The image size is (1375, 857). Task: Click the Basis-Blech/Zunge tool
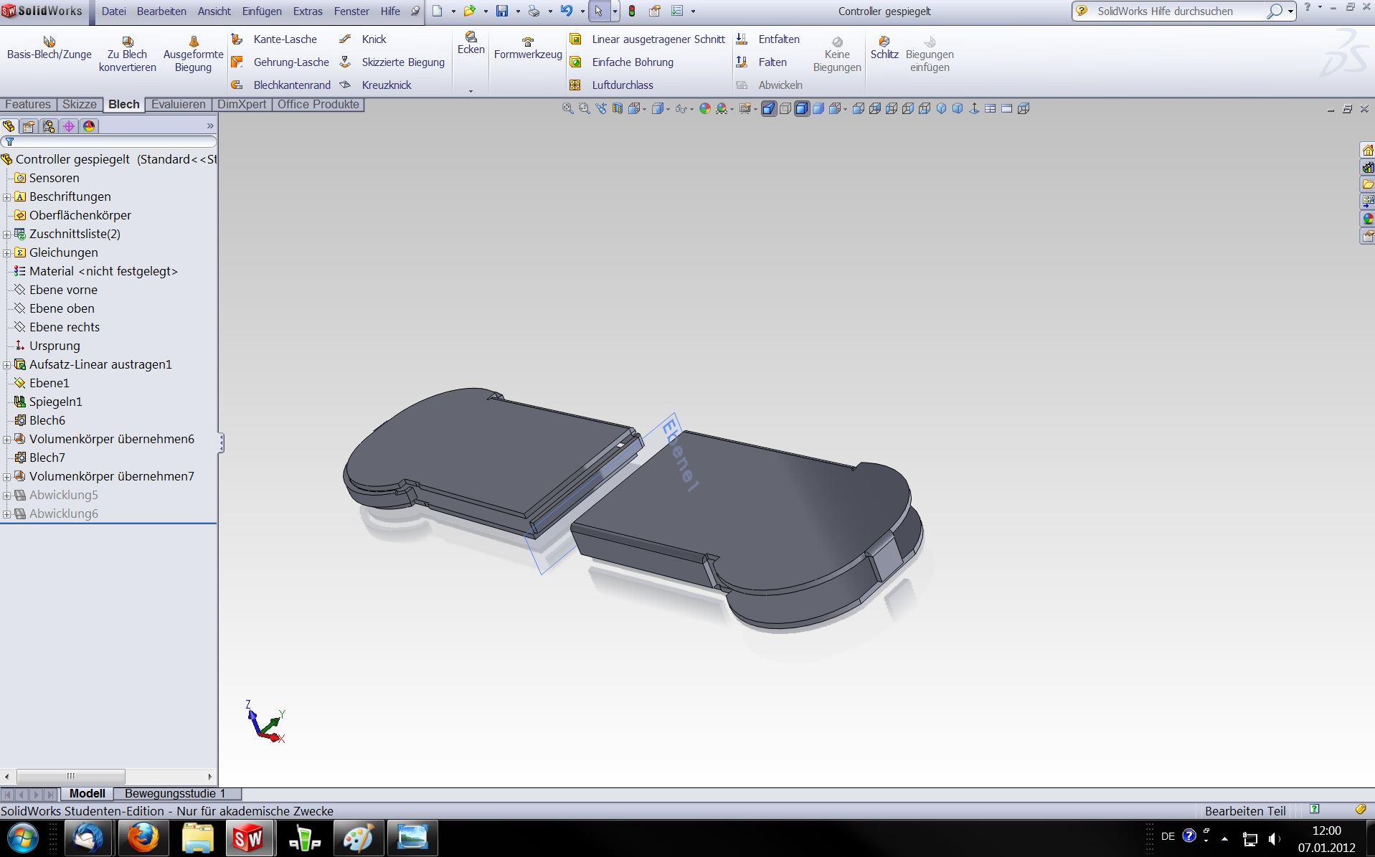pyautogui.click(x=49, y=47)
